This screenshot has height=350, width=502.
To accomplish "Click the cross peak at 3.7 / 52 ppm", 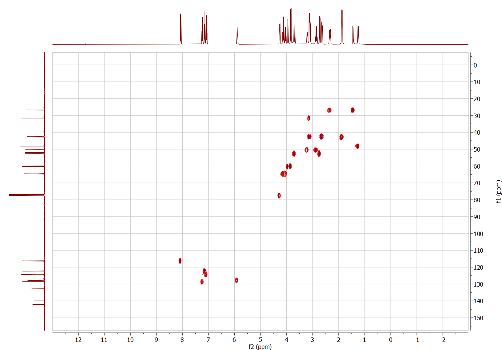I will [x=294, y=153].
